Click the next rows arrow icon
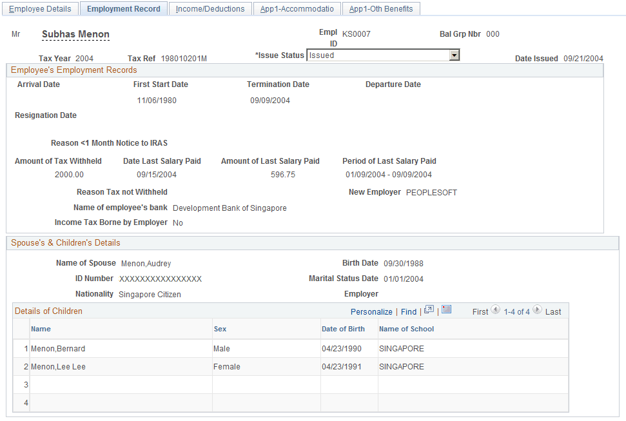This screenshot has height=421, width=626. pyautogui.click(x=537, y=311)
